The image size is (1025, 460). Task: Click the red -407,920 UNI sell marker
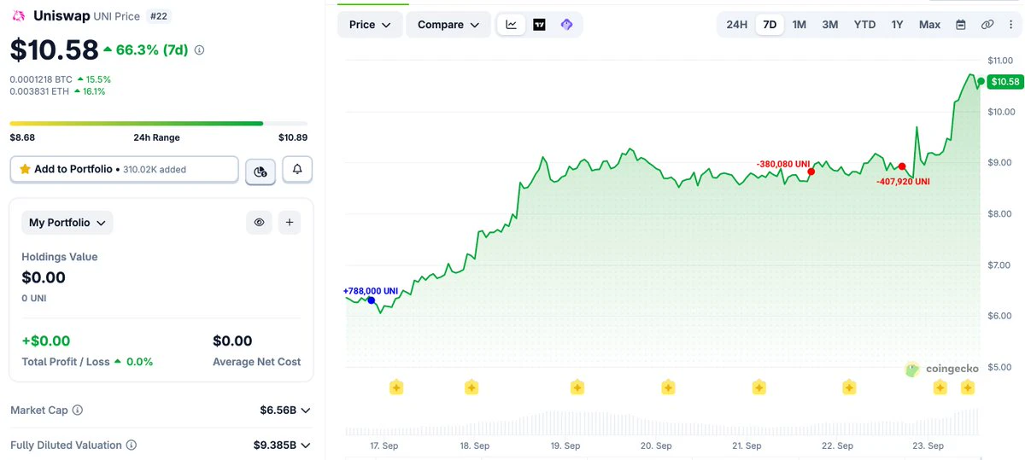click(x=902, y=166)
